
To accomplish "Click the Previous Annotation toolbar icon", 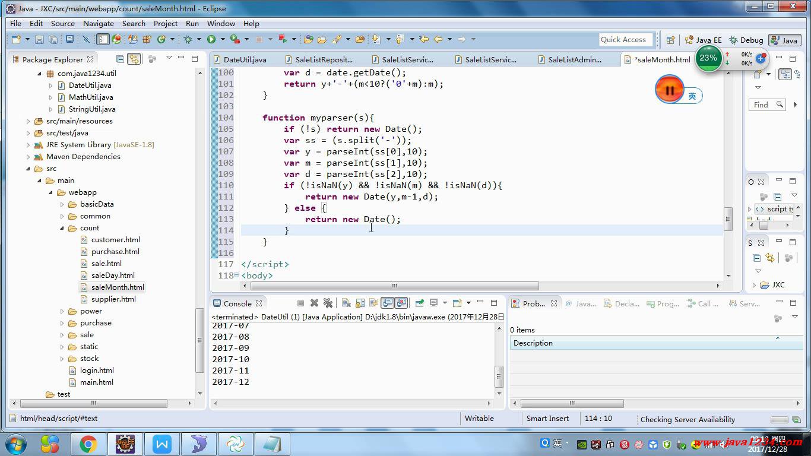I will pyautogui.click(x=399, y=39).
